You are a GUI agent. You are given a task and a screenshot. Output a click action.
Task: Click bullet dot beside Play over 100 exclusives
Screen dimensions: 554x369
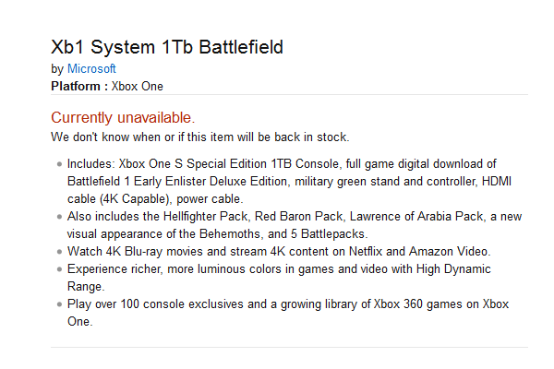[59, 304]
